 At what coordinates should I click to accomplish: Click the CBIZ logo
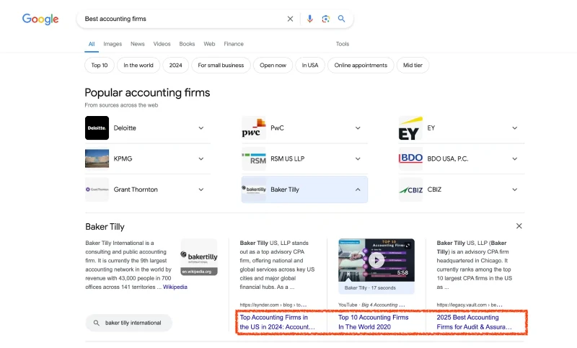(x=410, y=189)
